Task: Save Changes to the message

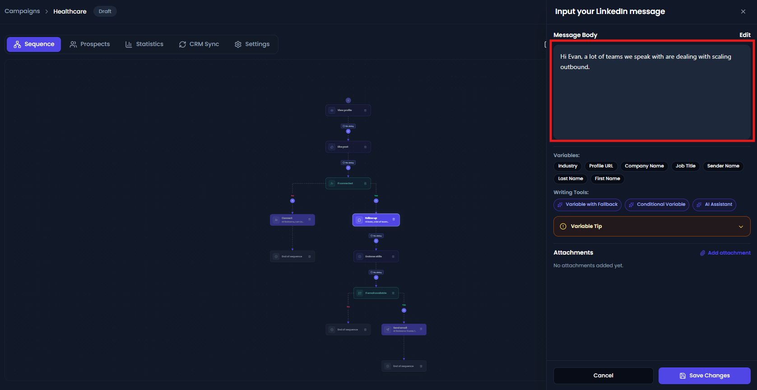Action: [x=704, y=376]
